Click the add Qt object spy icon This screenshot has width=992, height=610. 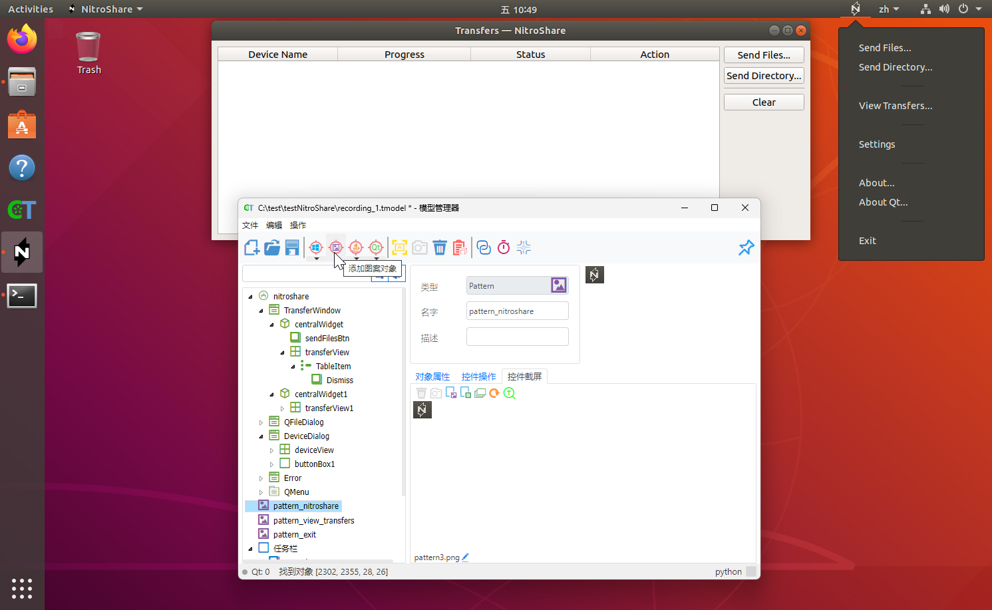click(x=376, y=247)
